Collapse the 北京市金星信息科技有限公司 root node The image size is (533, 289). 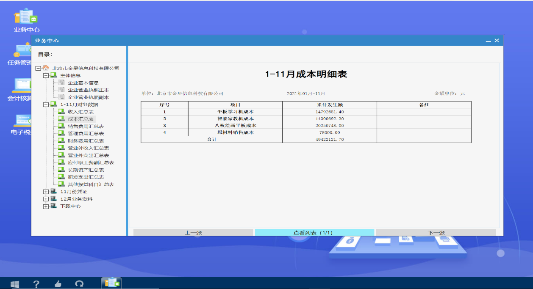[38, 68]
